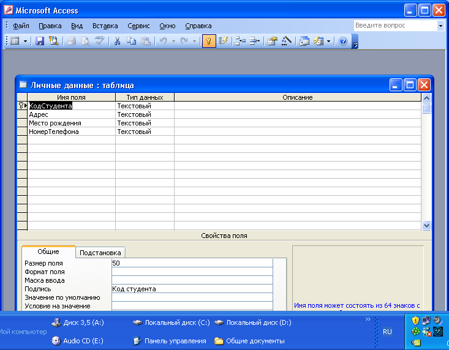This screenshot has width=449, height=350.
Task: Click the Insert Rows icon
Action: click(241, 41)
